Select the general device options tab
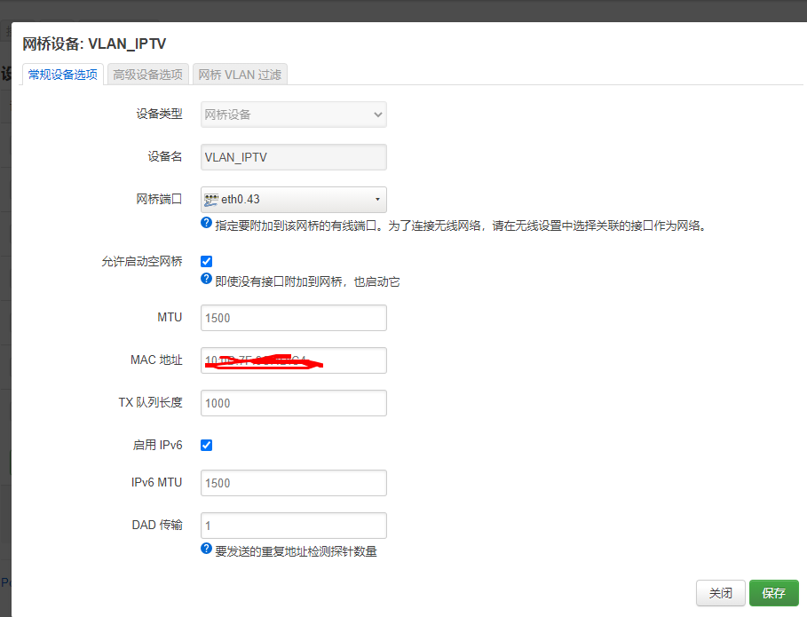This screenshot has height=617, width=807. 63,75
